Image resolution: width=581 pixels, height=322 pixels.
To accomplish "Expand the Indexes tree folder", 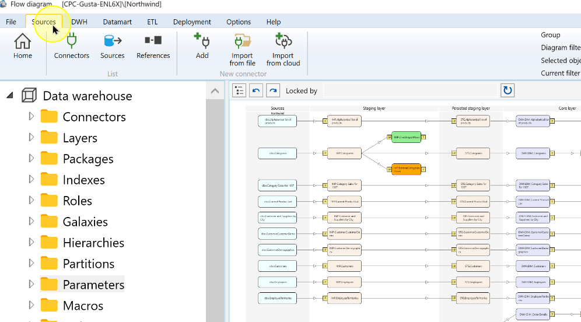I will coord(31,179).
